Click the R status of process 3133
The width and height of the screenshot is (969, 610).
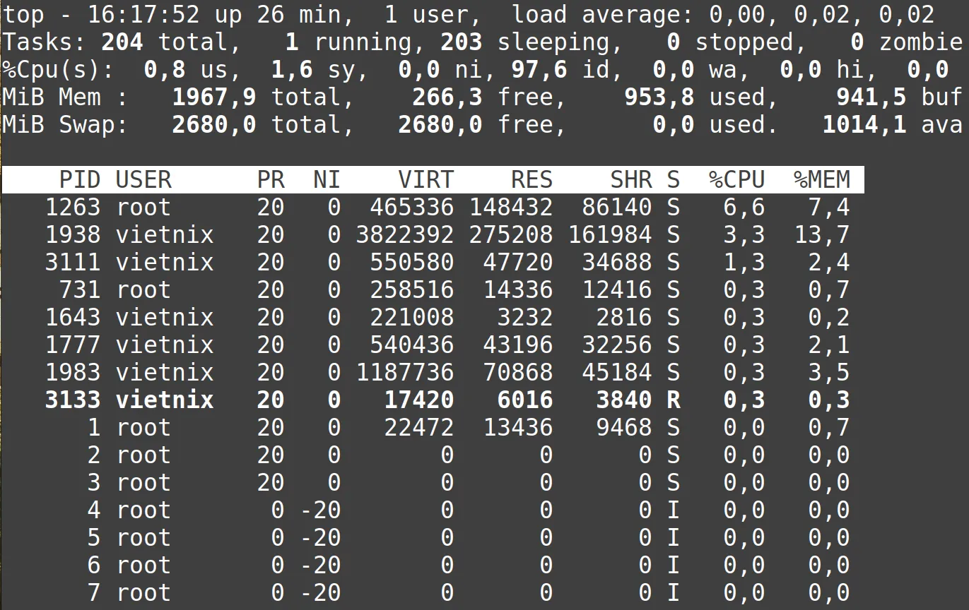tap(673, 400)
